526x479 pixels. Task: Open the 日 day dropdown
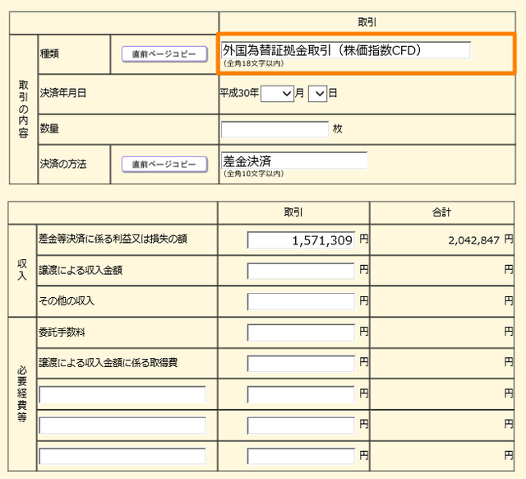(x=317, y=94)
